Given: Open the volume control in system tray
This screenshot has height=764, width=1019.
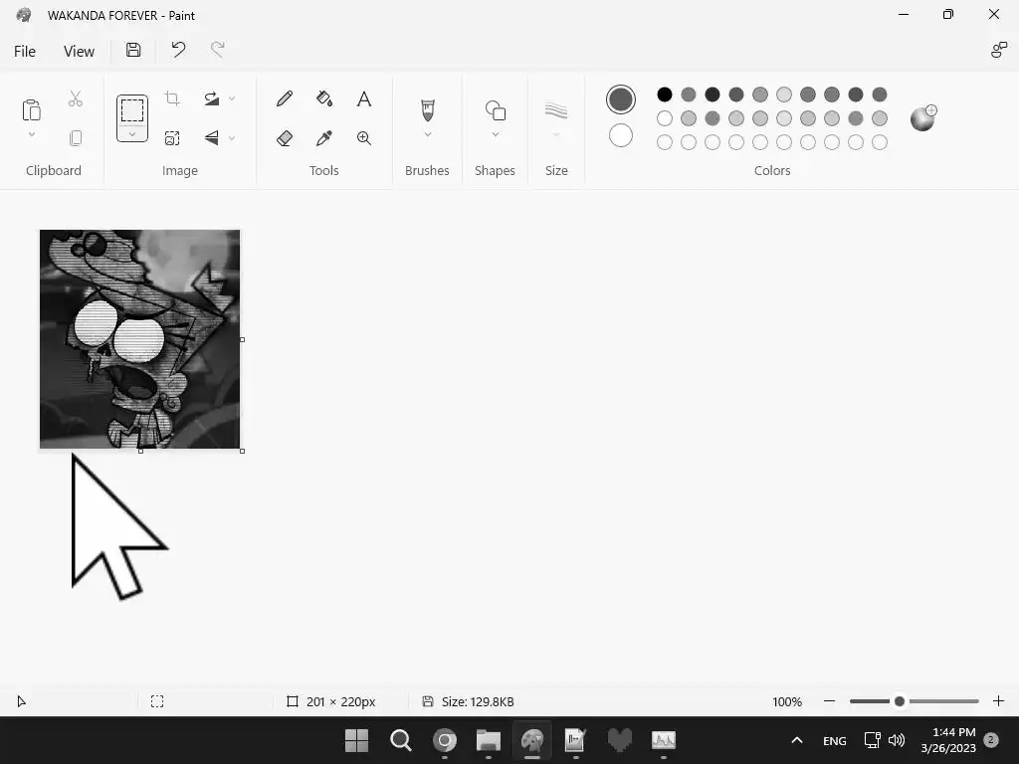Looking at the screenshot, I should point(897,740).
